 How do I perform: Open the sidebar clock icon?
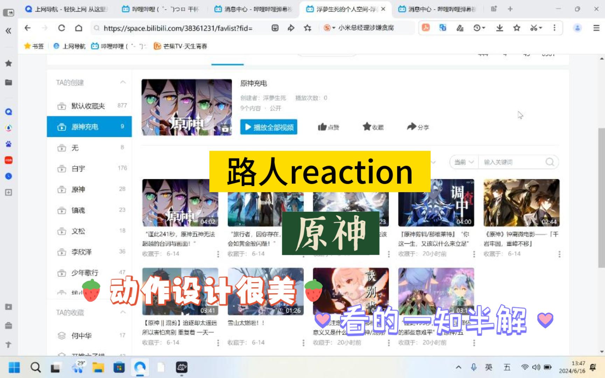(x=8, y=176)
